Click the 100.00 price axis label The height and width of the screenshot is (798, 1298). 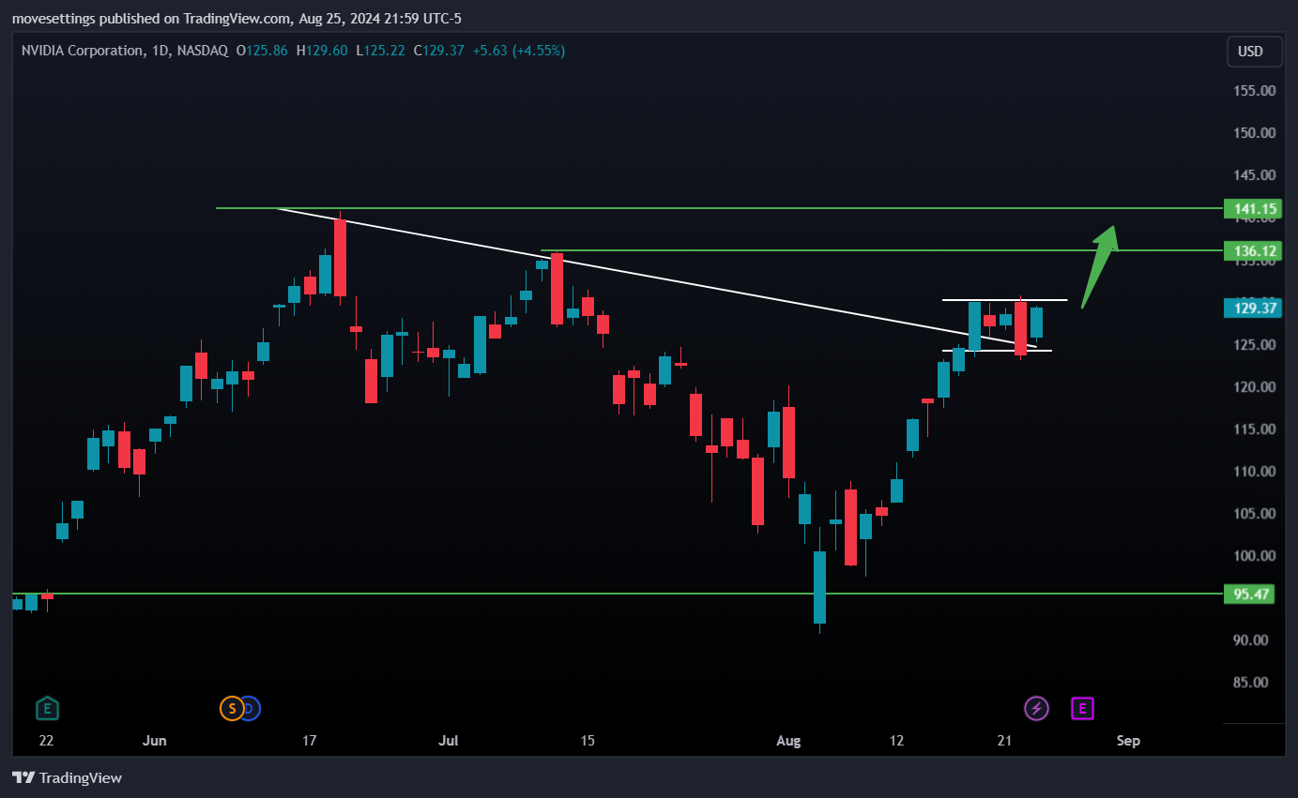1254,555
